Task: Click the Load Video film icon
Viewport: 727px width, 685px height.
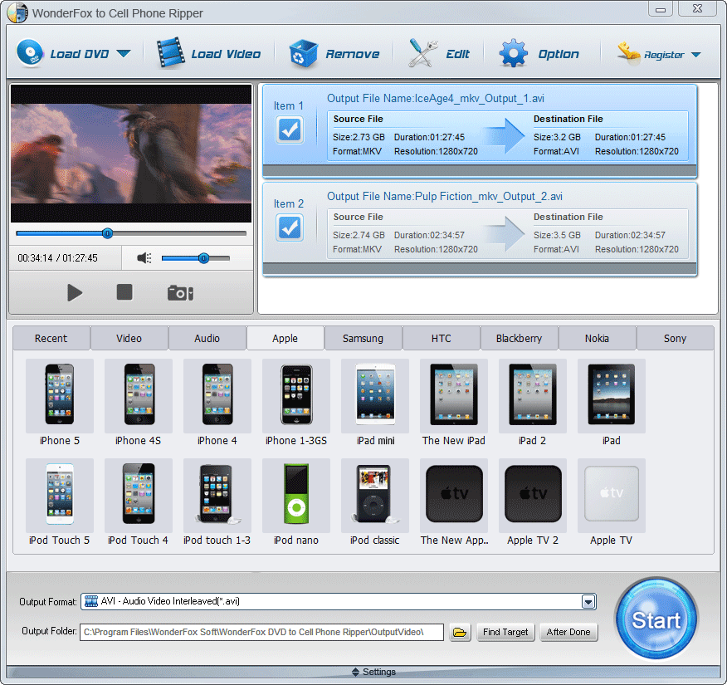Action: click(171, 53)
